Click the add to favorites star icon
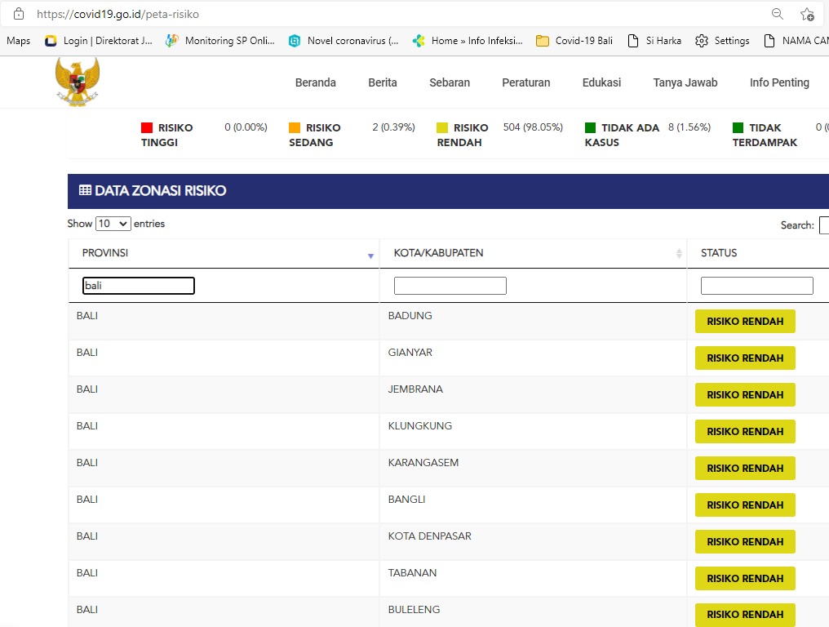Viewport: 829px width, 627px height. (807, 14)
